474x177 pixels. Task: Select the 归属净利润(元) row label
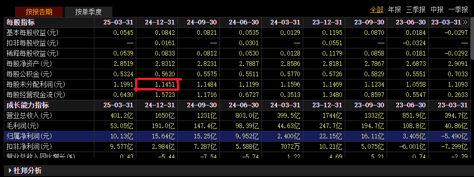pos(29,137)
